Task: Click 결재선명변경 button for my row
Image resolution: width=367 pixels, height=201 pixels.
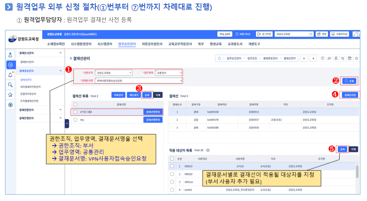Action: [153, 120]
